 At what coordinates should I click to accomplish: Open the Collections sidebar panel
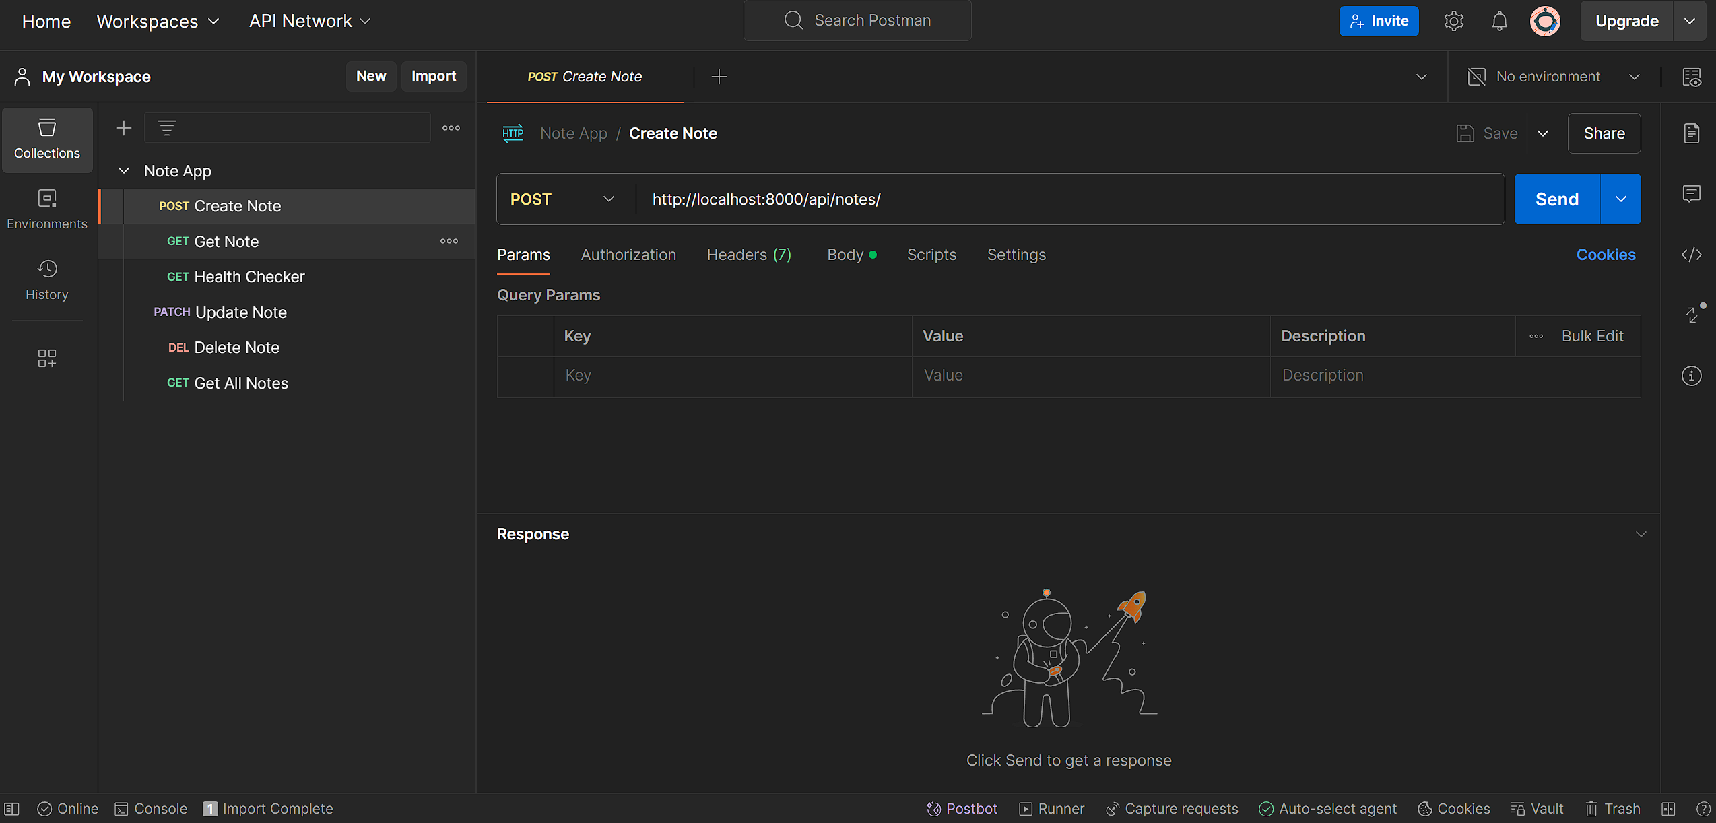click(x=47, y=140)
